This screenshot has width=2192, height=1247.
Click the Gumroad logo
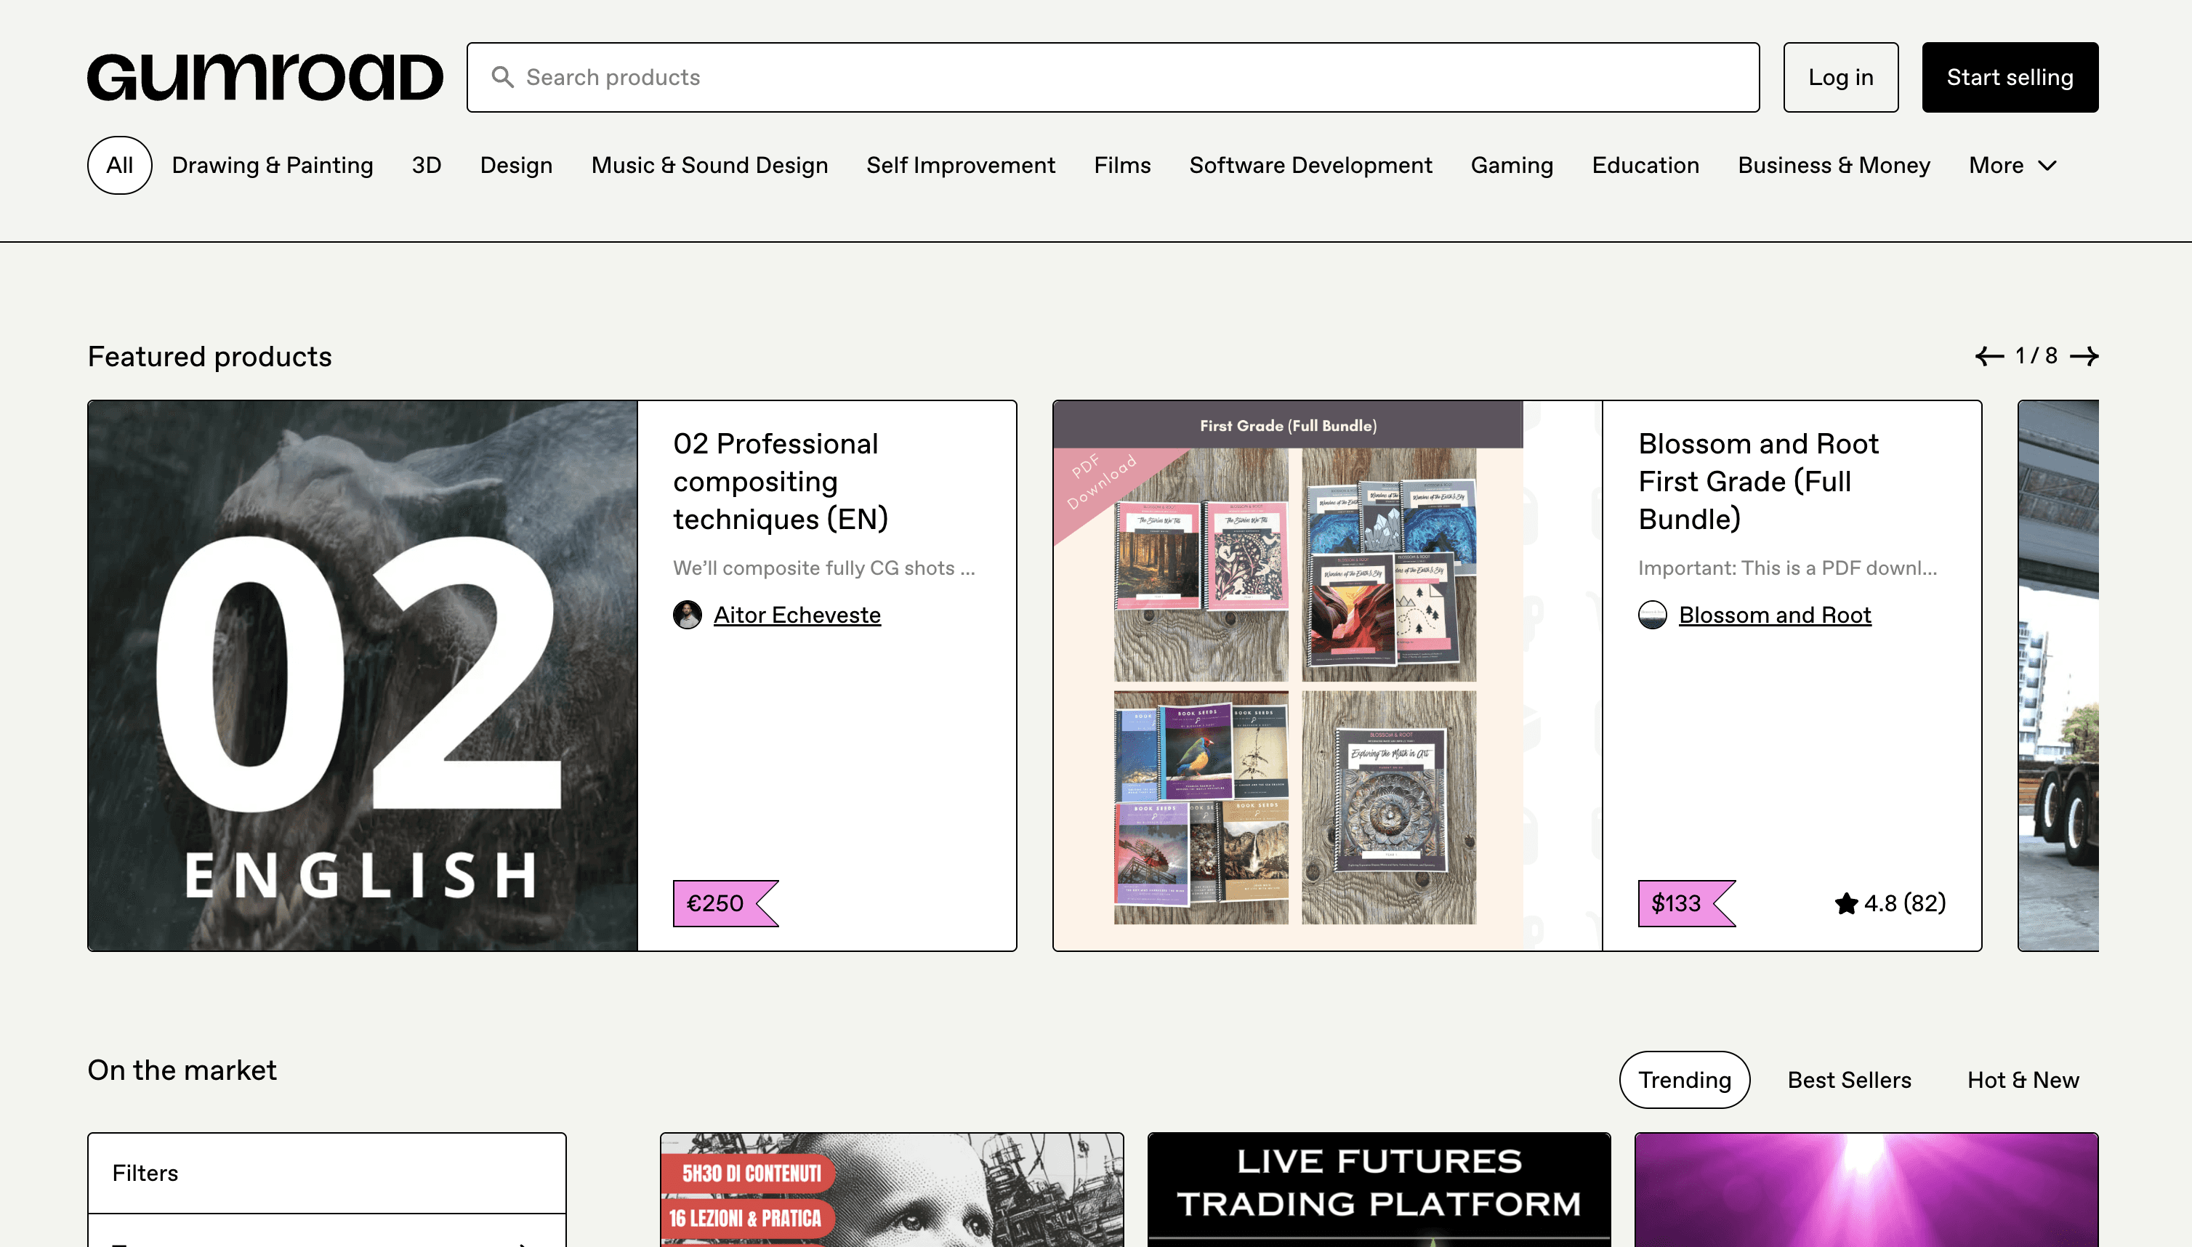pos(265,77)
